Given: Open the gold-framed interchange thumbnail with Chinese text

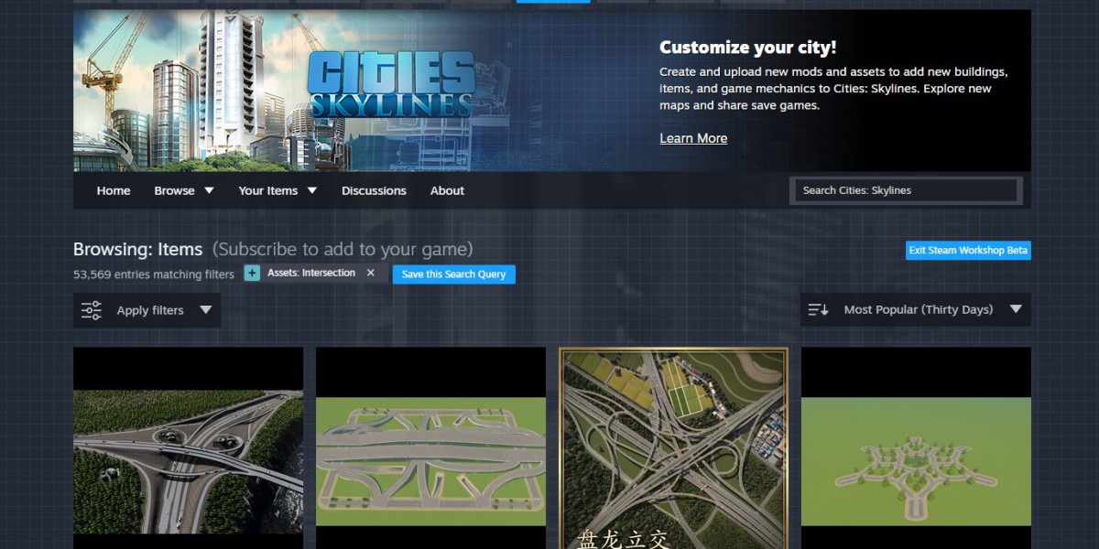Looking at the screenshot, I should [x=673, y=447].
